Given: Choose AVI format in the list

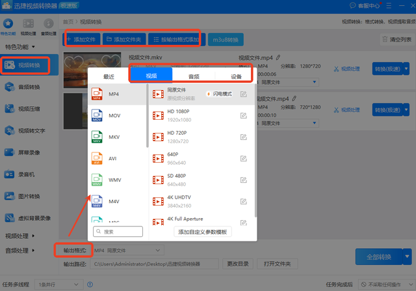Looking at the screenshot, I should tap(117, 159).
